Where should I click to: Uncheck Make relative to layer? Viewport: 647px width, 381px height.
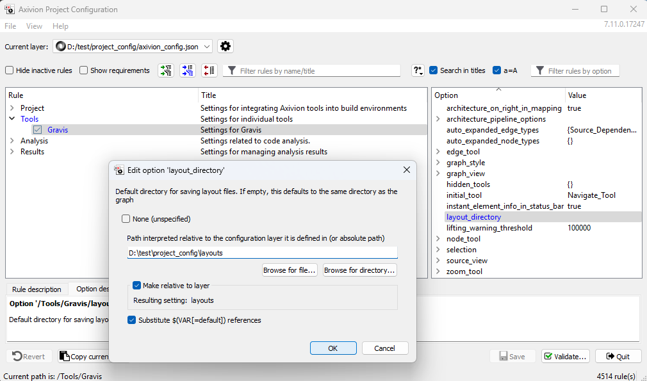point(136,286)
